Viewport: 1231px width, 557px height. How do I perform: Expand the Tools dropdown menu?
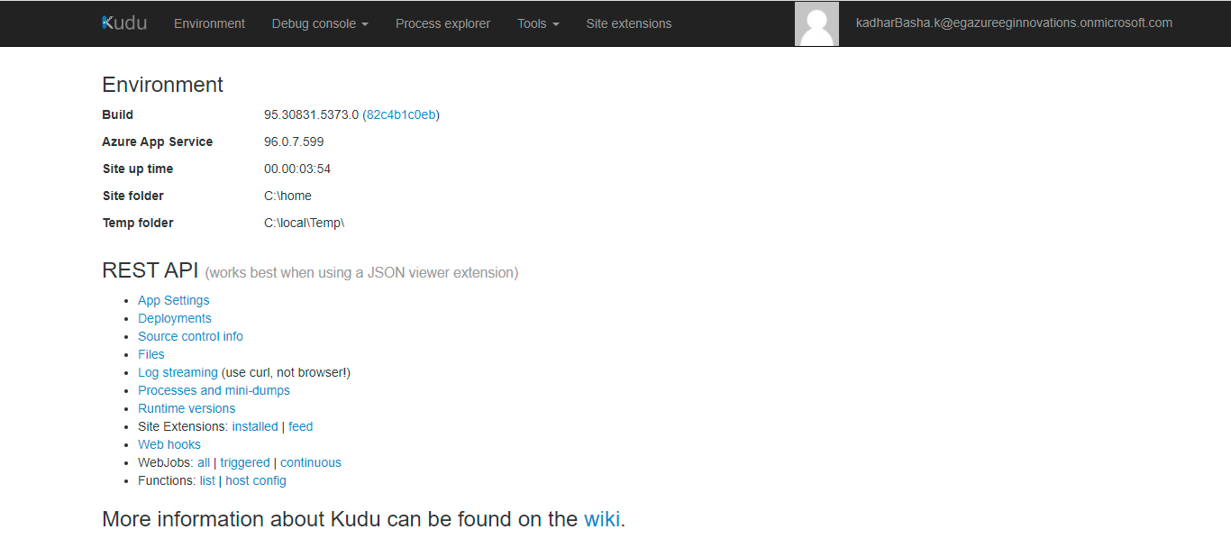pyautogui.click(x=538, y=23)
